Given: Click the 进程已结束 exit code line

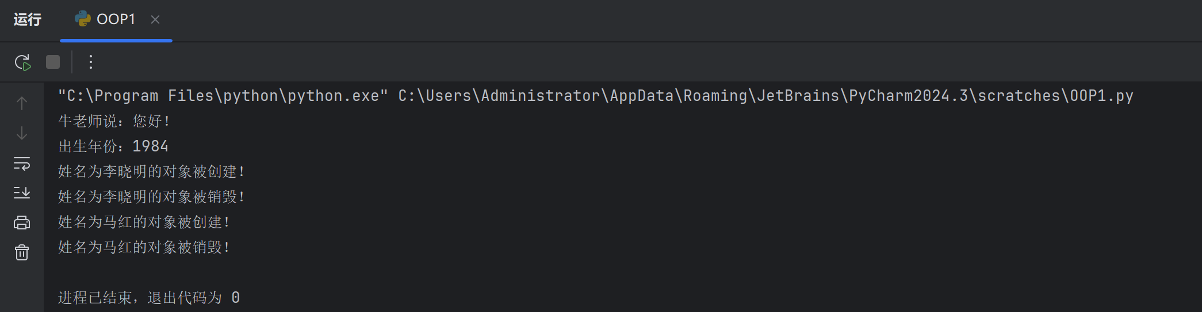Looking at the screenshot, I should point(149,298).
